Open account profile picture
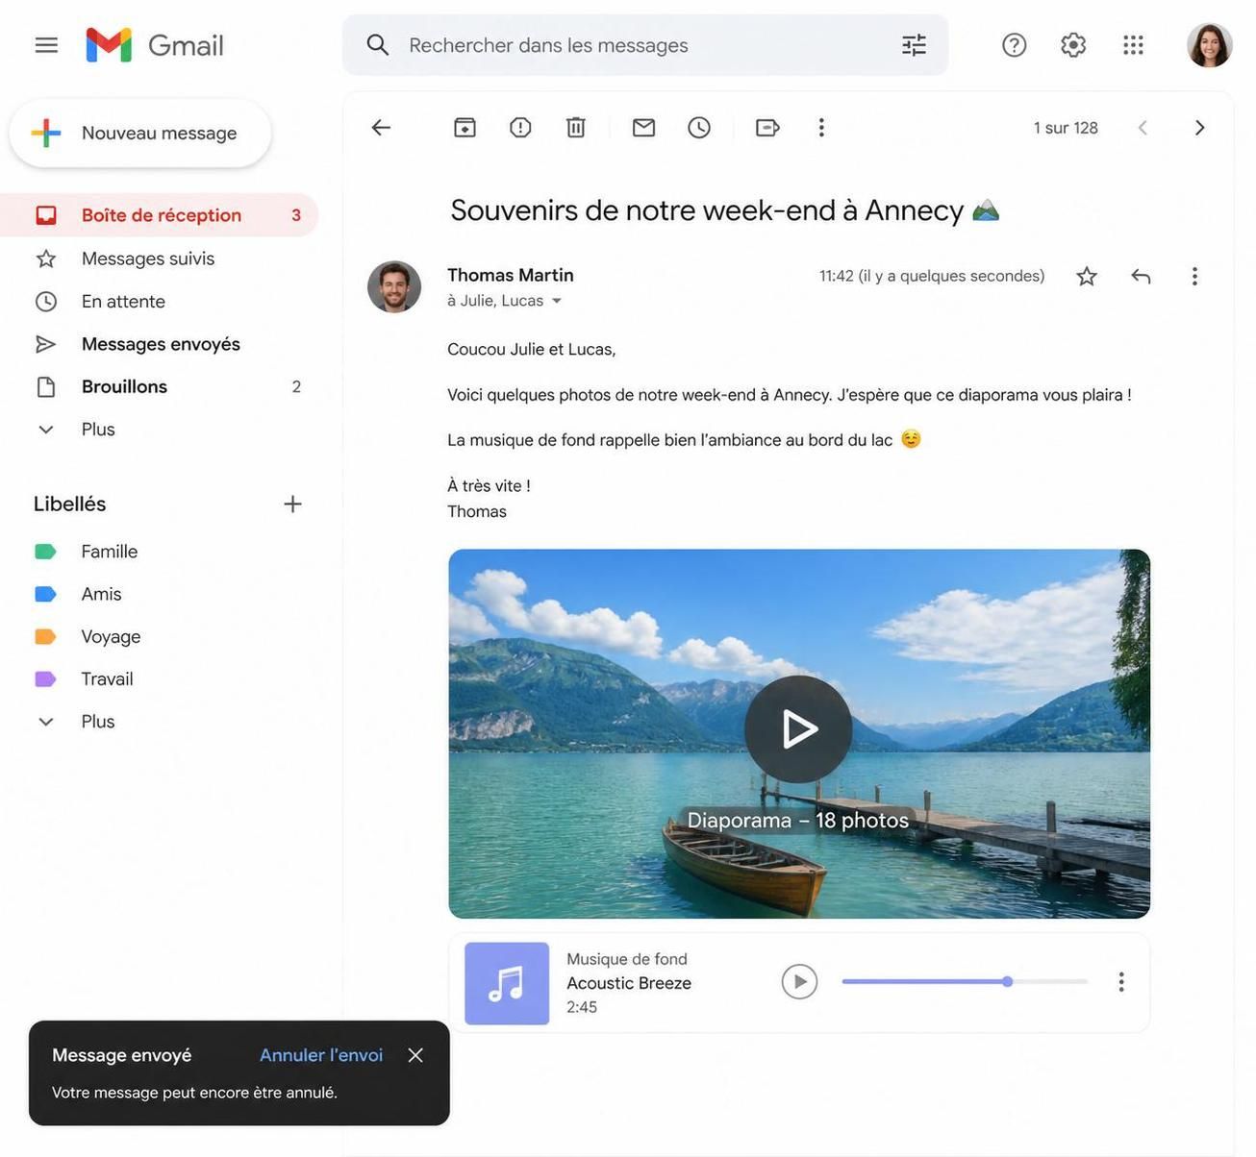Screen dimensions: 1256x1157 coord(1209,45)
